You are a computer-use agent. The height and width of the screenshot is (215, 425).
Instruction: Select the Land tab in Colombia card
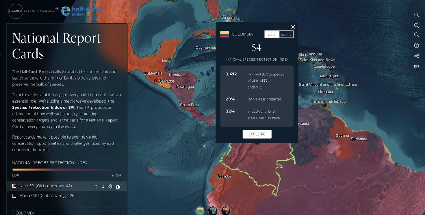[x=272, y=34]
